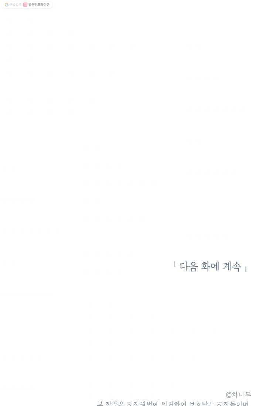Click 저작물이며 at the end of the notice
266x406 pixels.
point(233,403)
